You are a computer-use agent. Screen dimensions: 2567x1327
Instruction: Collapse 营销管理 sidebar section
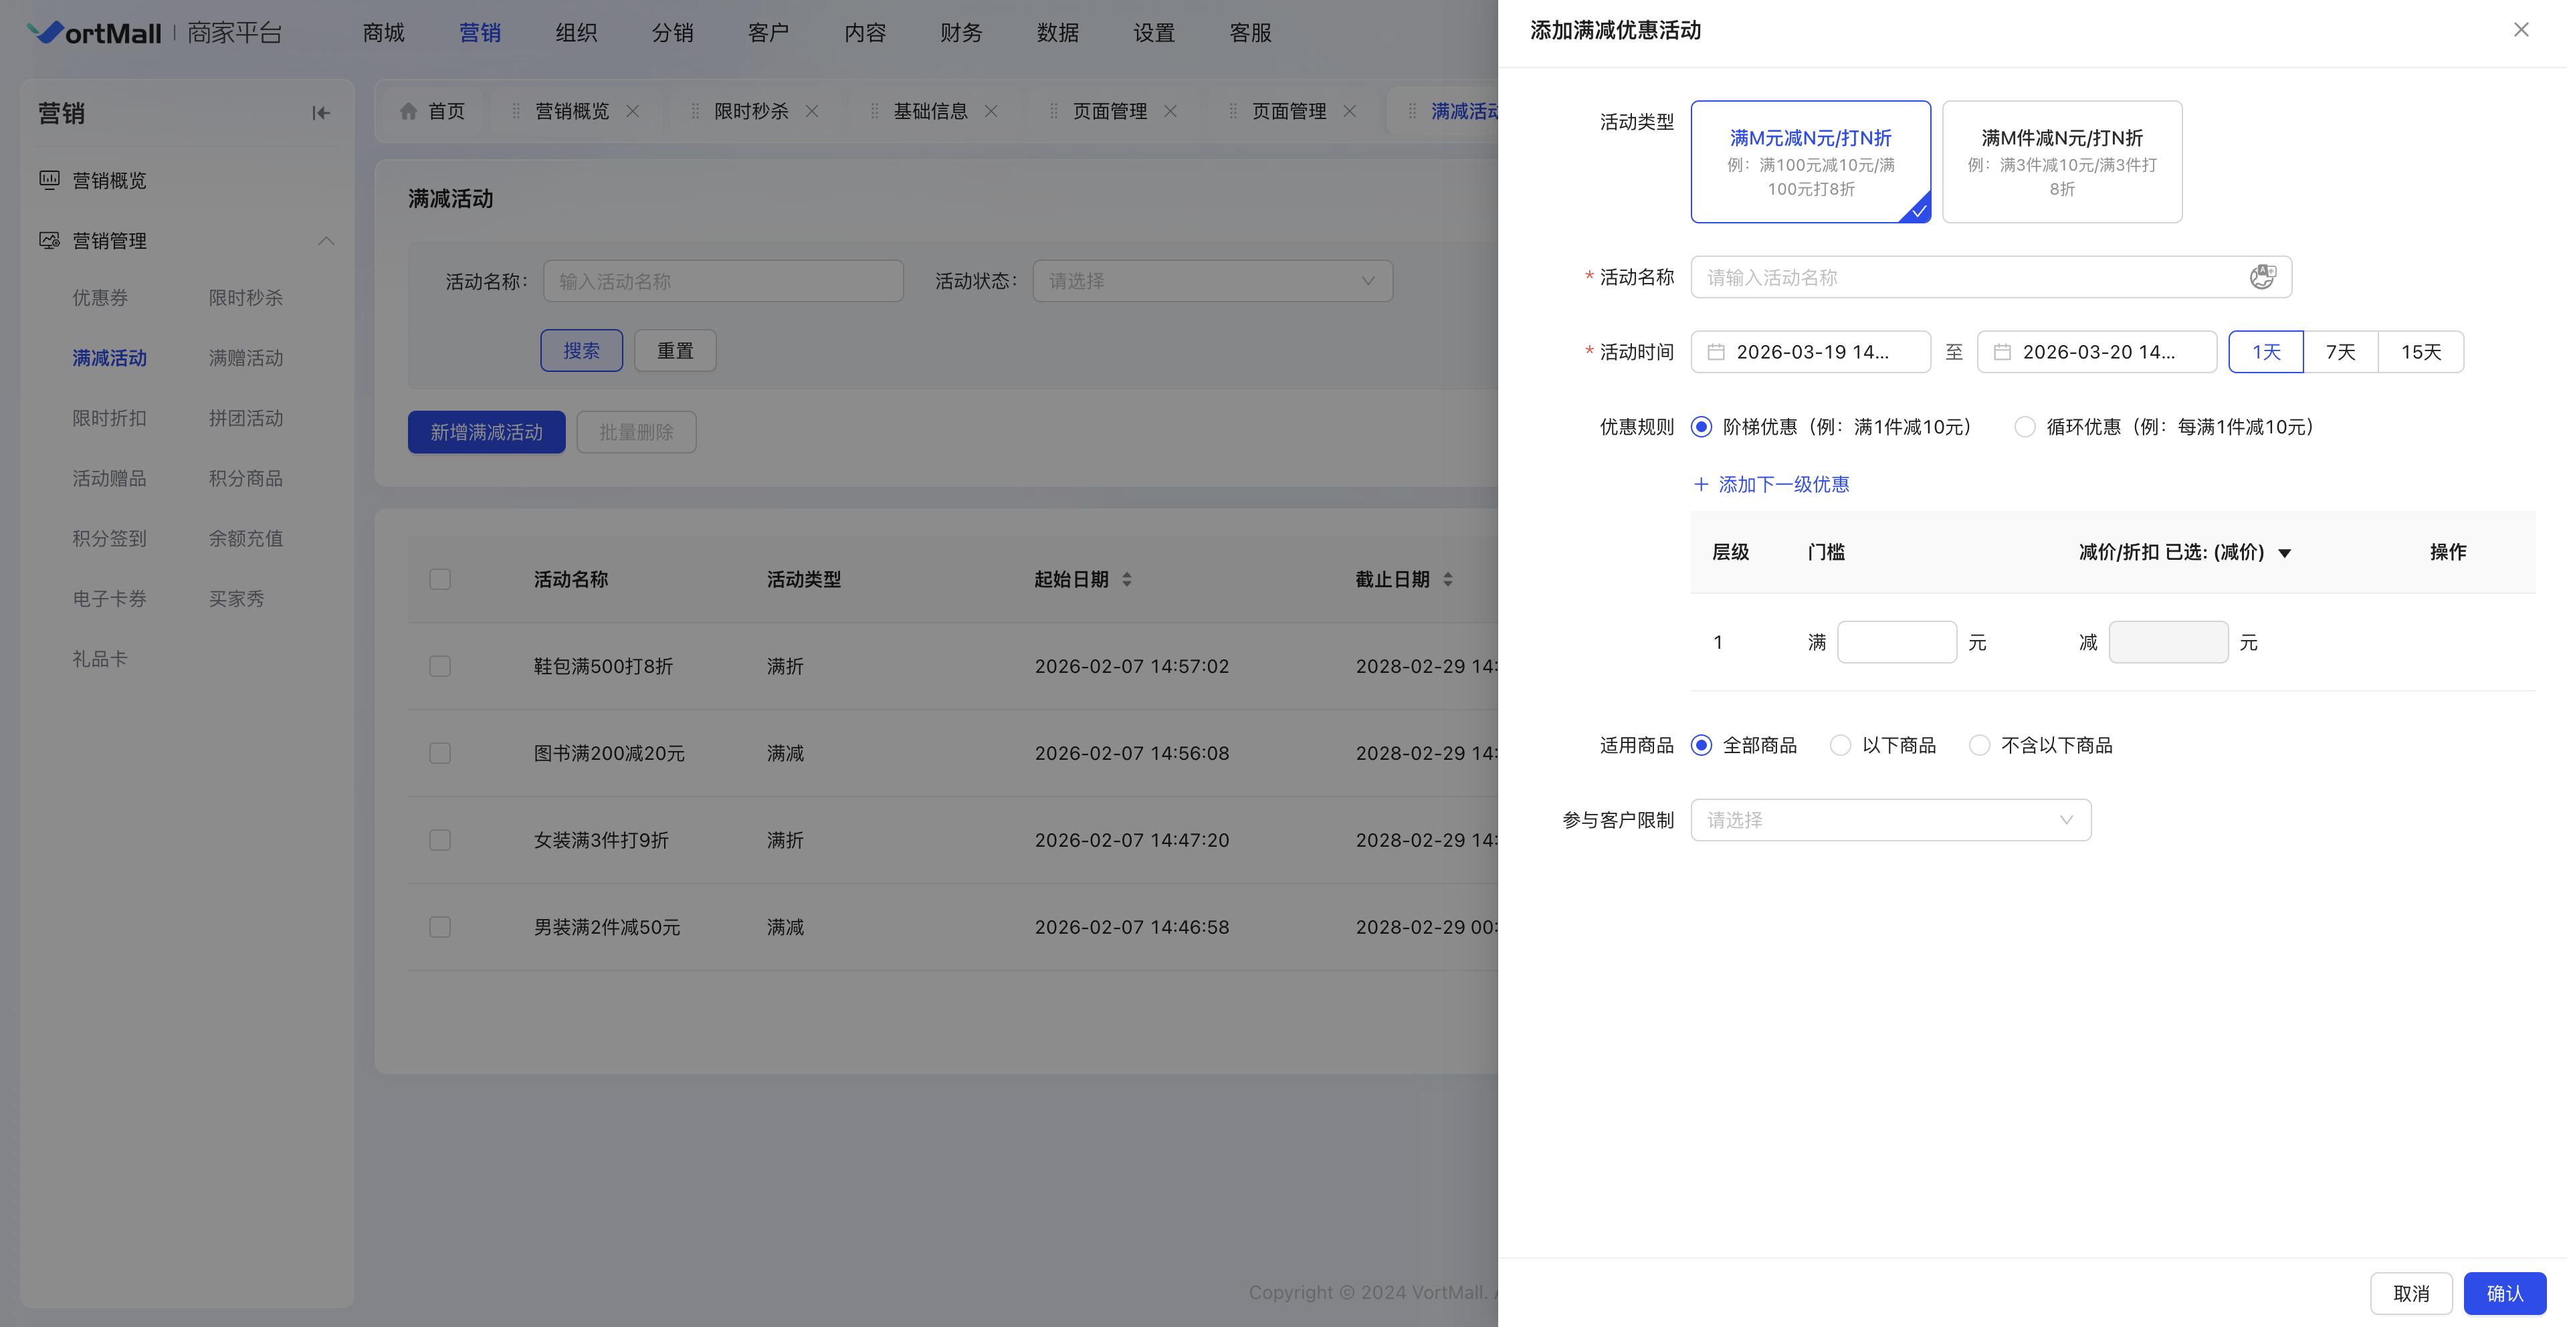coord(326,241)
